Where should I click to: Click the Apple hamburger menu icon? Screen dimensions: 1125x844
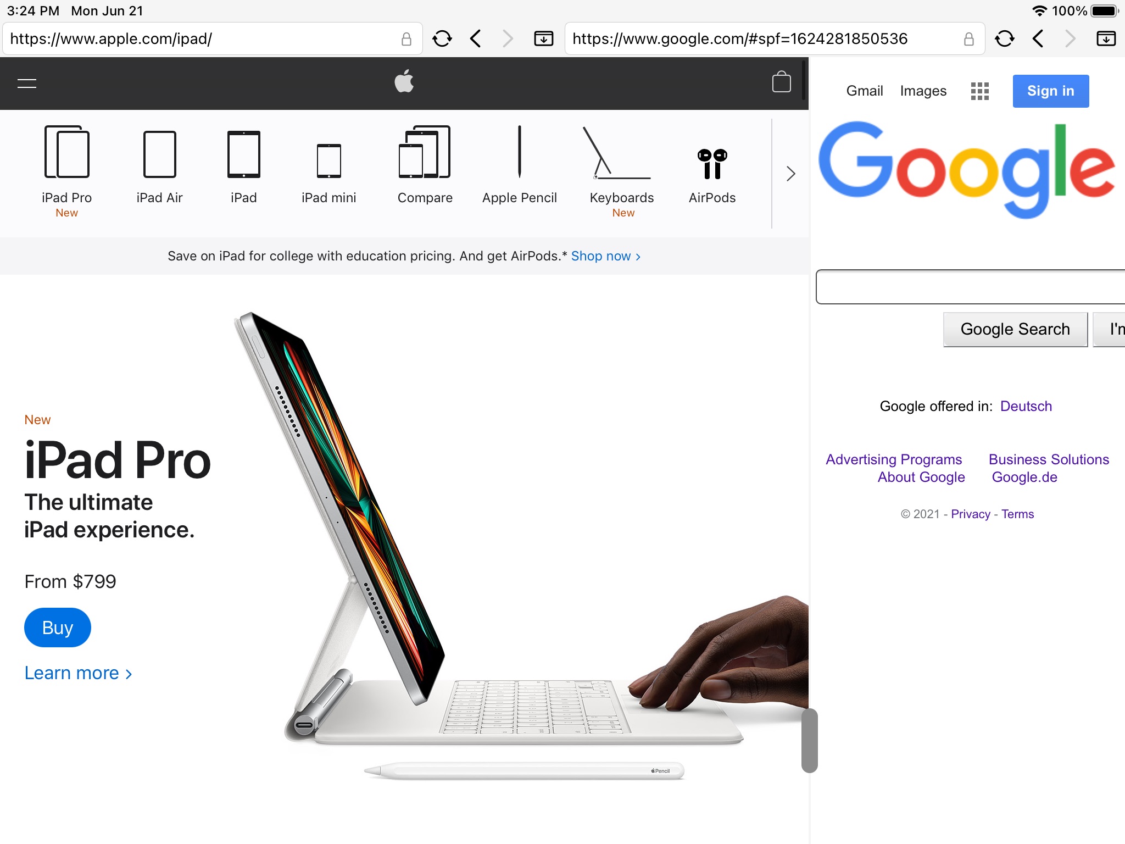pos(26,84)
